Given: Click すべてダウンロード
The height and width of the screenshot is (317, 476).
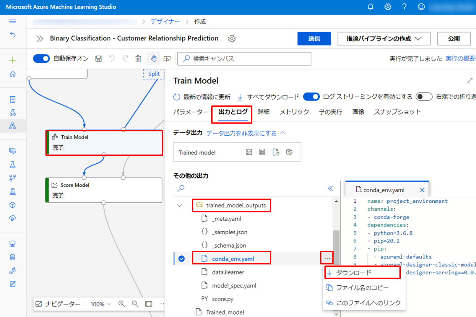Looking at the screenshot, I should (x=268, y=97).
